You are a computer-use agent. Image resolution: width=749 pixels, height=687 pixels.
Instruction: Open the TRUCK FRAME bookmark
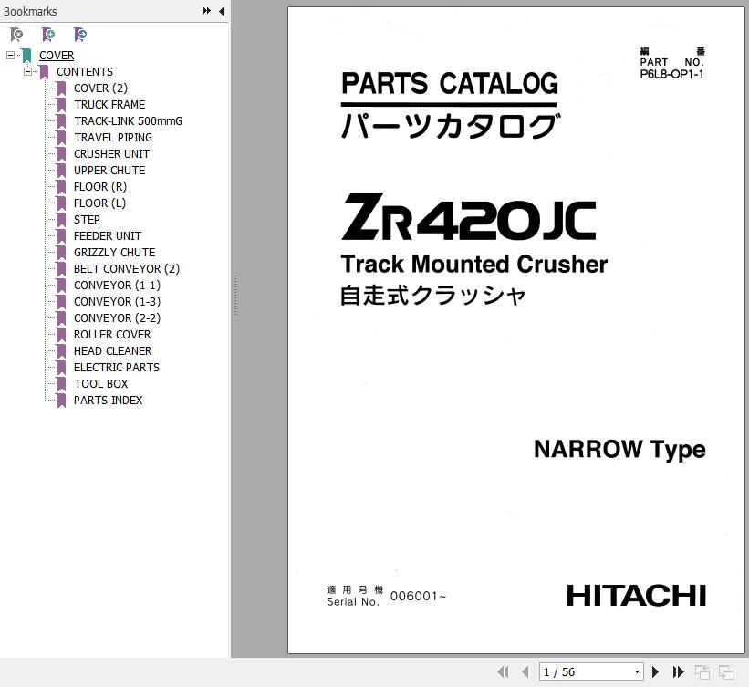109,105
